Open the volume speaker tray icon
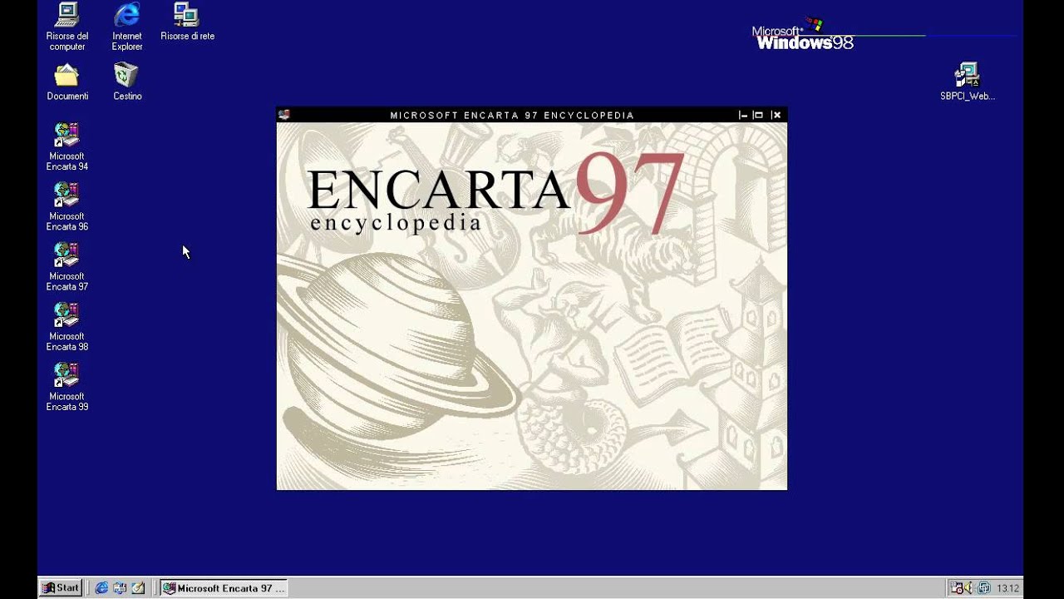This screenshot has height=599, width=1064. click(969, 588)
